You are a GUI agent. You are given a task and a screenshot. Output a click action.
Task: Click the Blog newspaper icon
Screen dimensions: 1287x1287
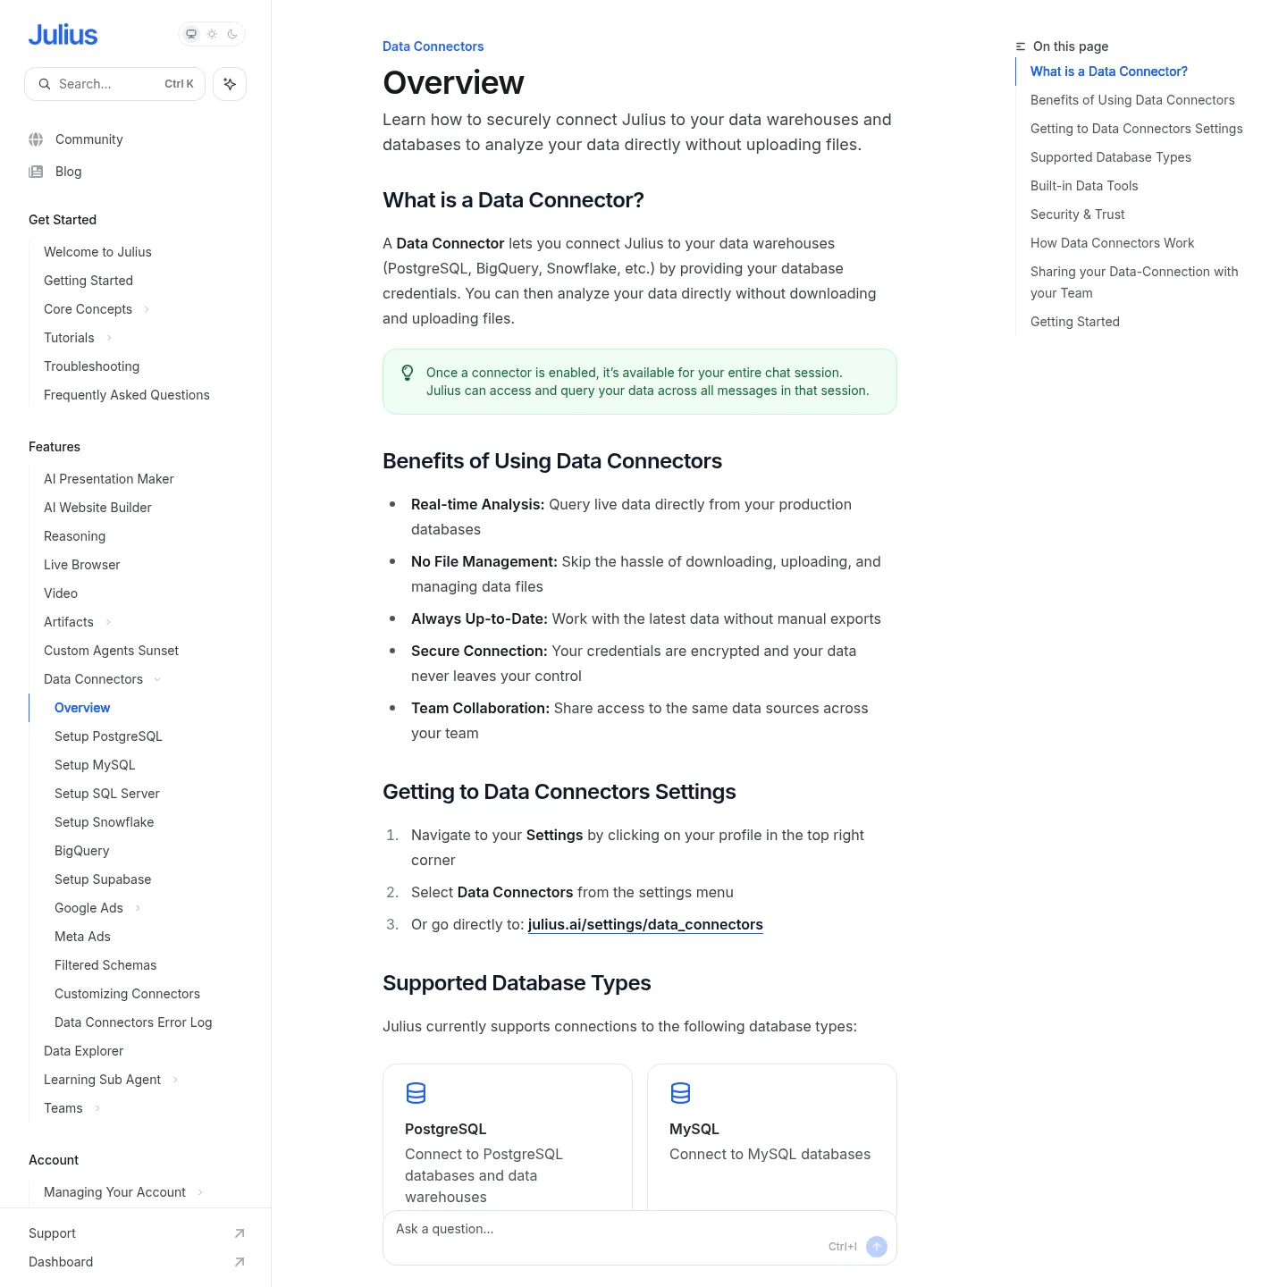pos(36,172)
